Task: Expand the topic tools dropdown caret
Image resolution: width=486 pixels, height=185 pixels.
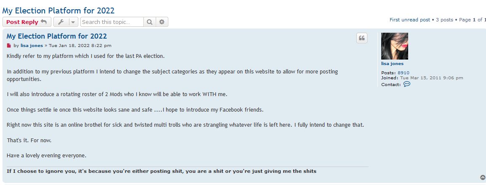Action: tap(73, 22)
